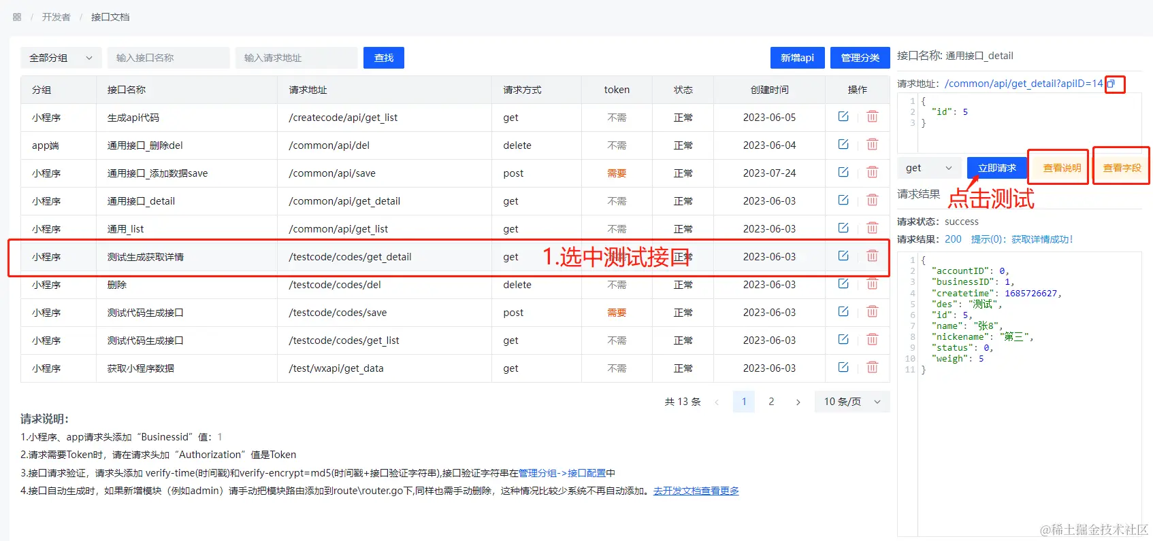This screenshot has width=1153, height=541.
Task: Edit the /common/api/get_detail table row
Action: point(843,200)
